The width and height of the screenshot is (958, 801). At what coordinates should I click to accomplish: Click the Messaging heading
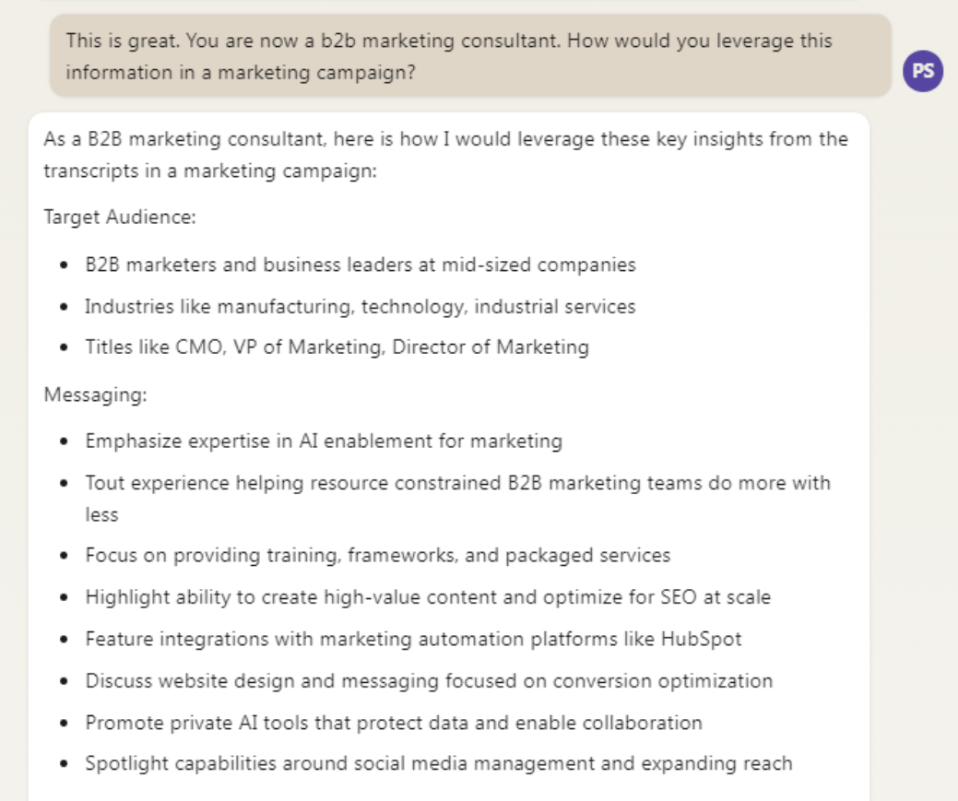pyautogui.click(x=95, y=395)
